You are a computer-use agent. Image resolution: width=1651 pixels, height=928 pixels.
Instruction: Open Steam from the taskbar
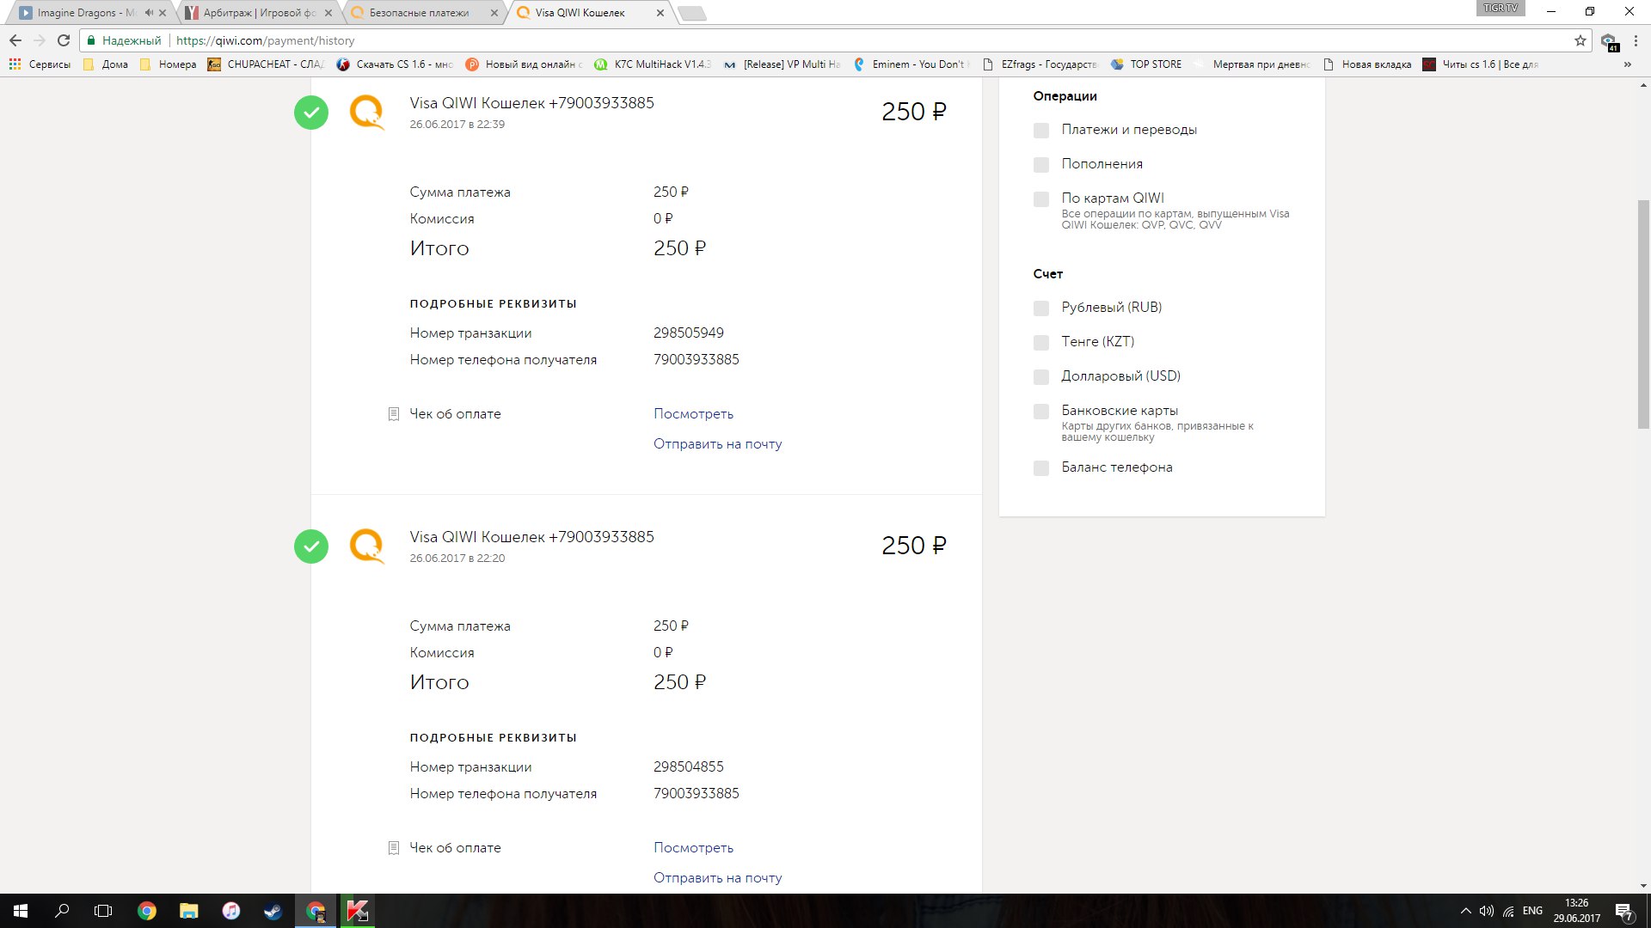coord(273,911)
